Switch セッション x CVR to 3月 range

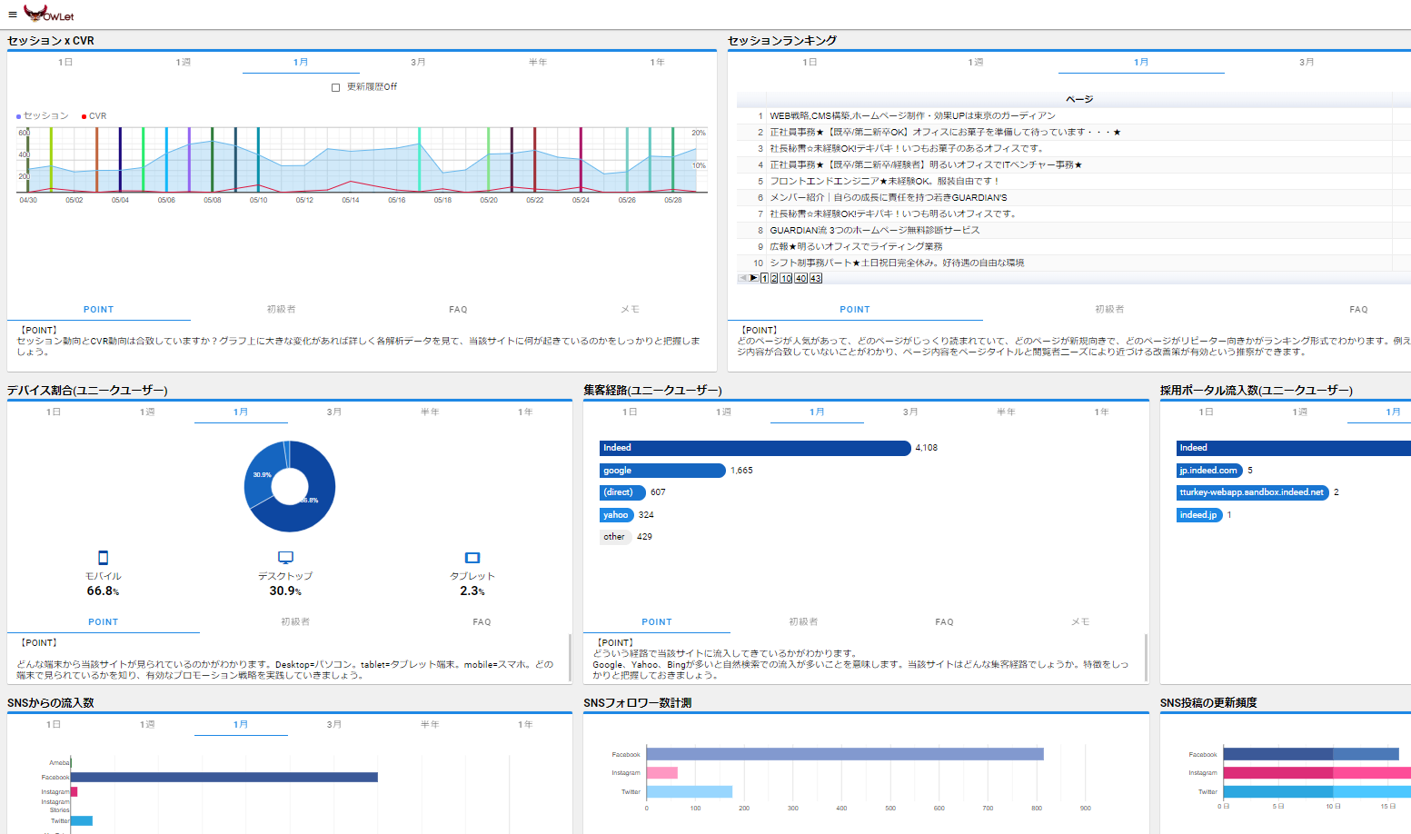click(x=418, y=63)
